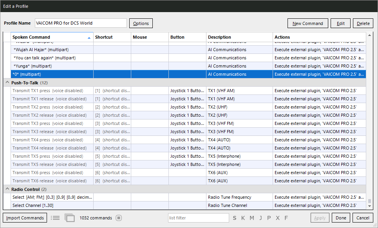This screenshot has width=378, height=228.
Task: Click the Delete button
Action: [x=363, y=23]
